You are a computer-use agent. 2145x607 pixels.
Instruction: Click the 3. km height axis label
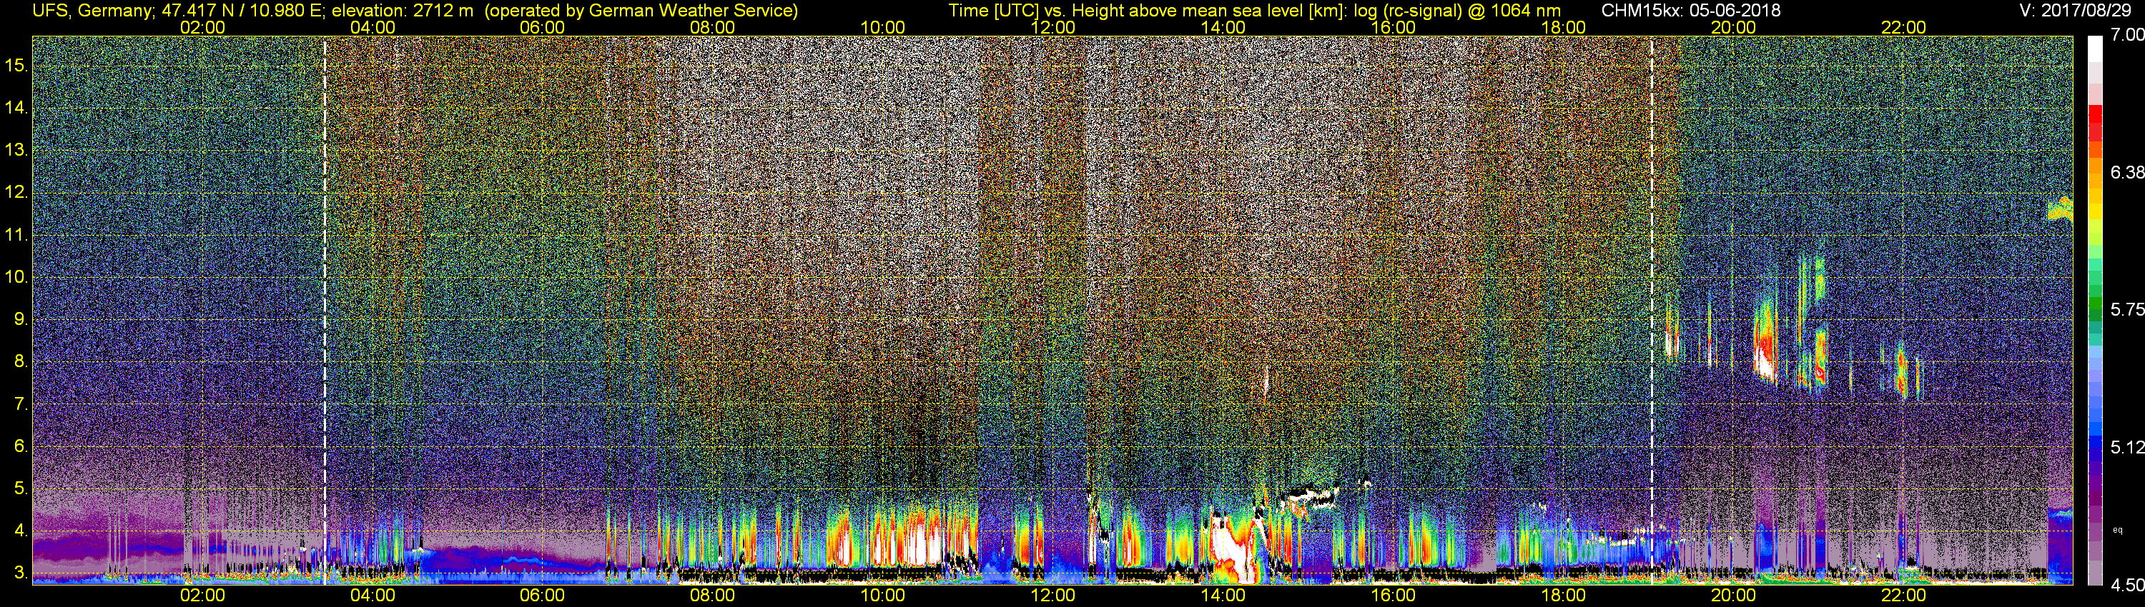pos(20,573)
